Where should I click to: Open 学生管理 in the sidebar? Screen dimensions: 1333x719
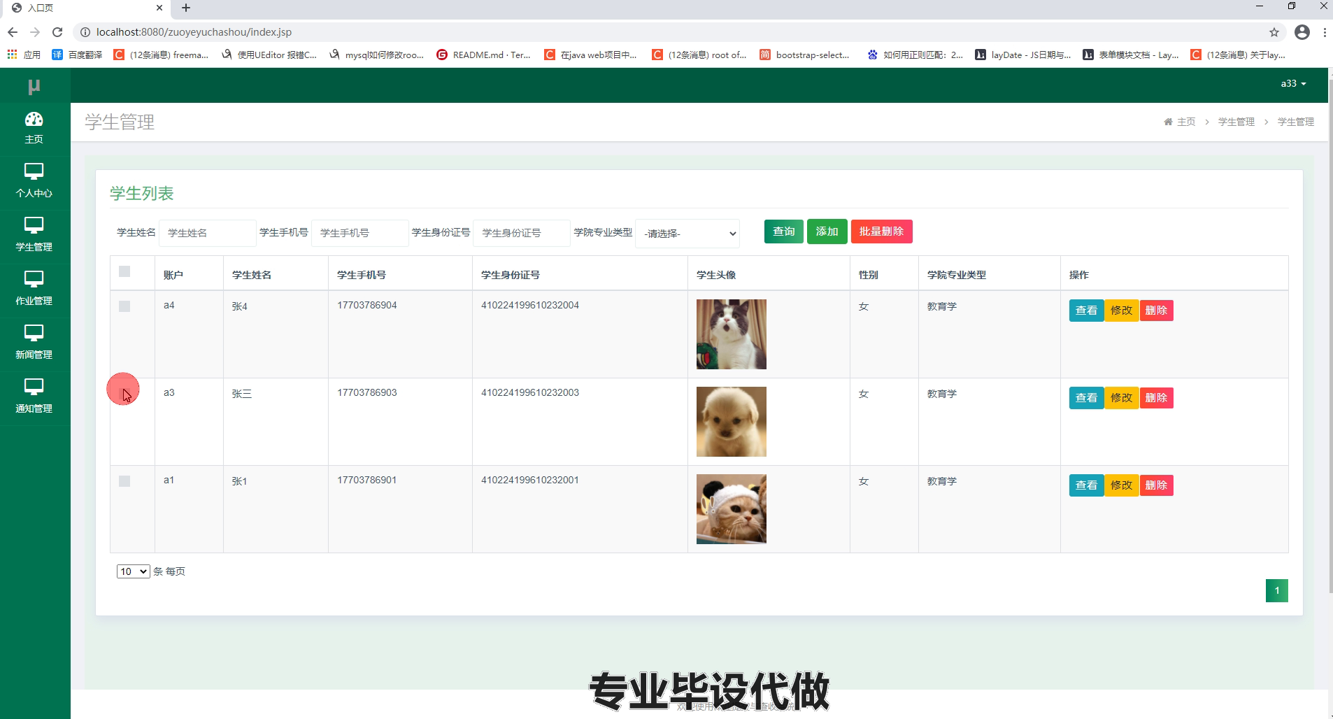pos(34,235)
